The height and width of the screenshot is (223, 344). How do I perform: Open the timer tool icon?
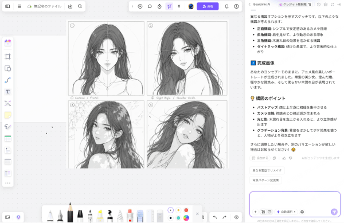pyautogui.click(x=159, y=6)
